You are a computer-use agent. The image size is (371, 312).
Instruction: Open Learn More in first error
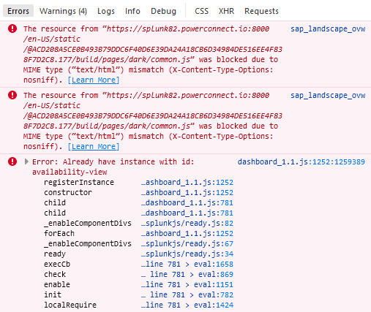point(94,80)
